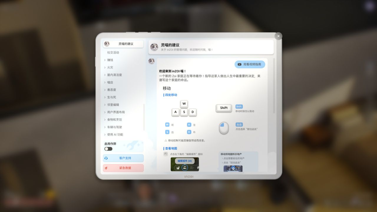377x212 pixels.
Task: Click the 四处移动 subheading
Action: tap(171, 95)
